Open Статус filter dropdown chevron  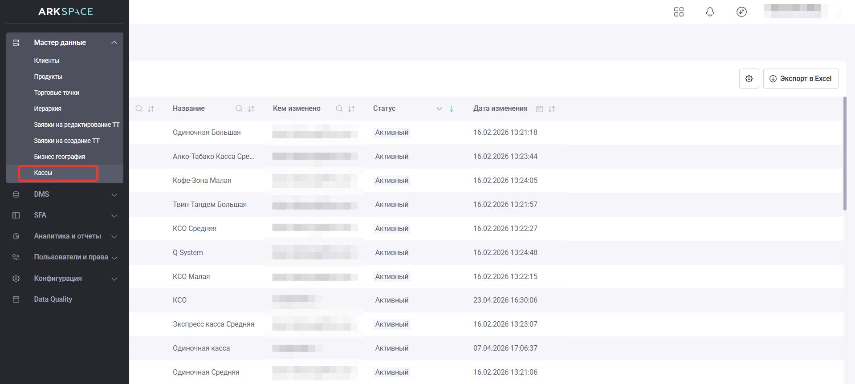point(439,109)
